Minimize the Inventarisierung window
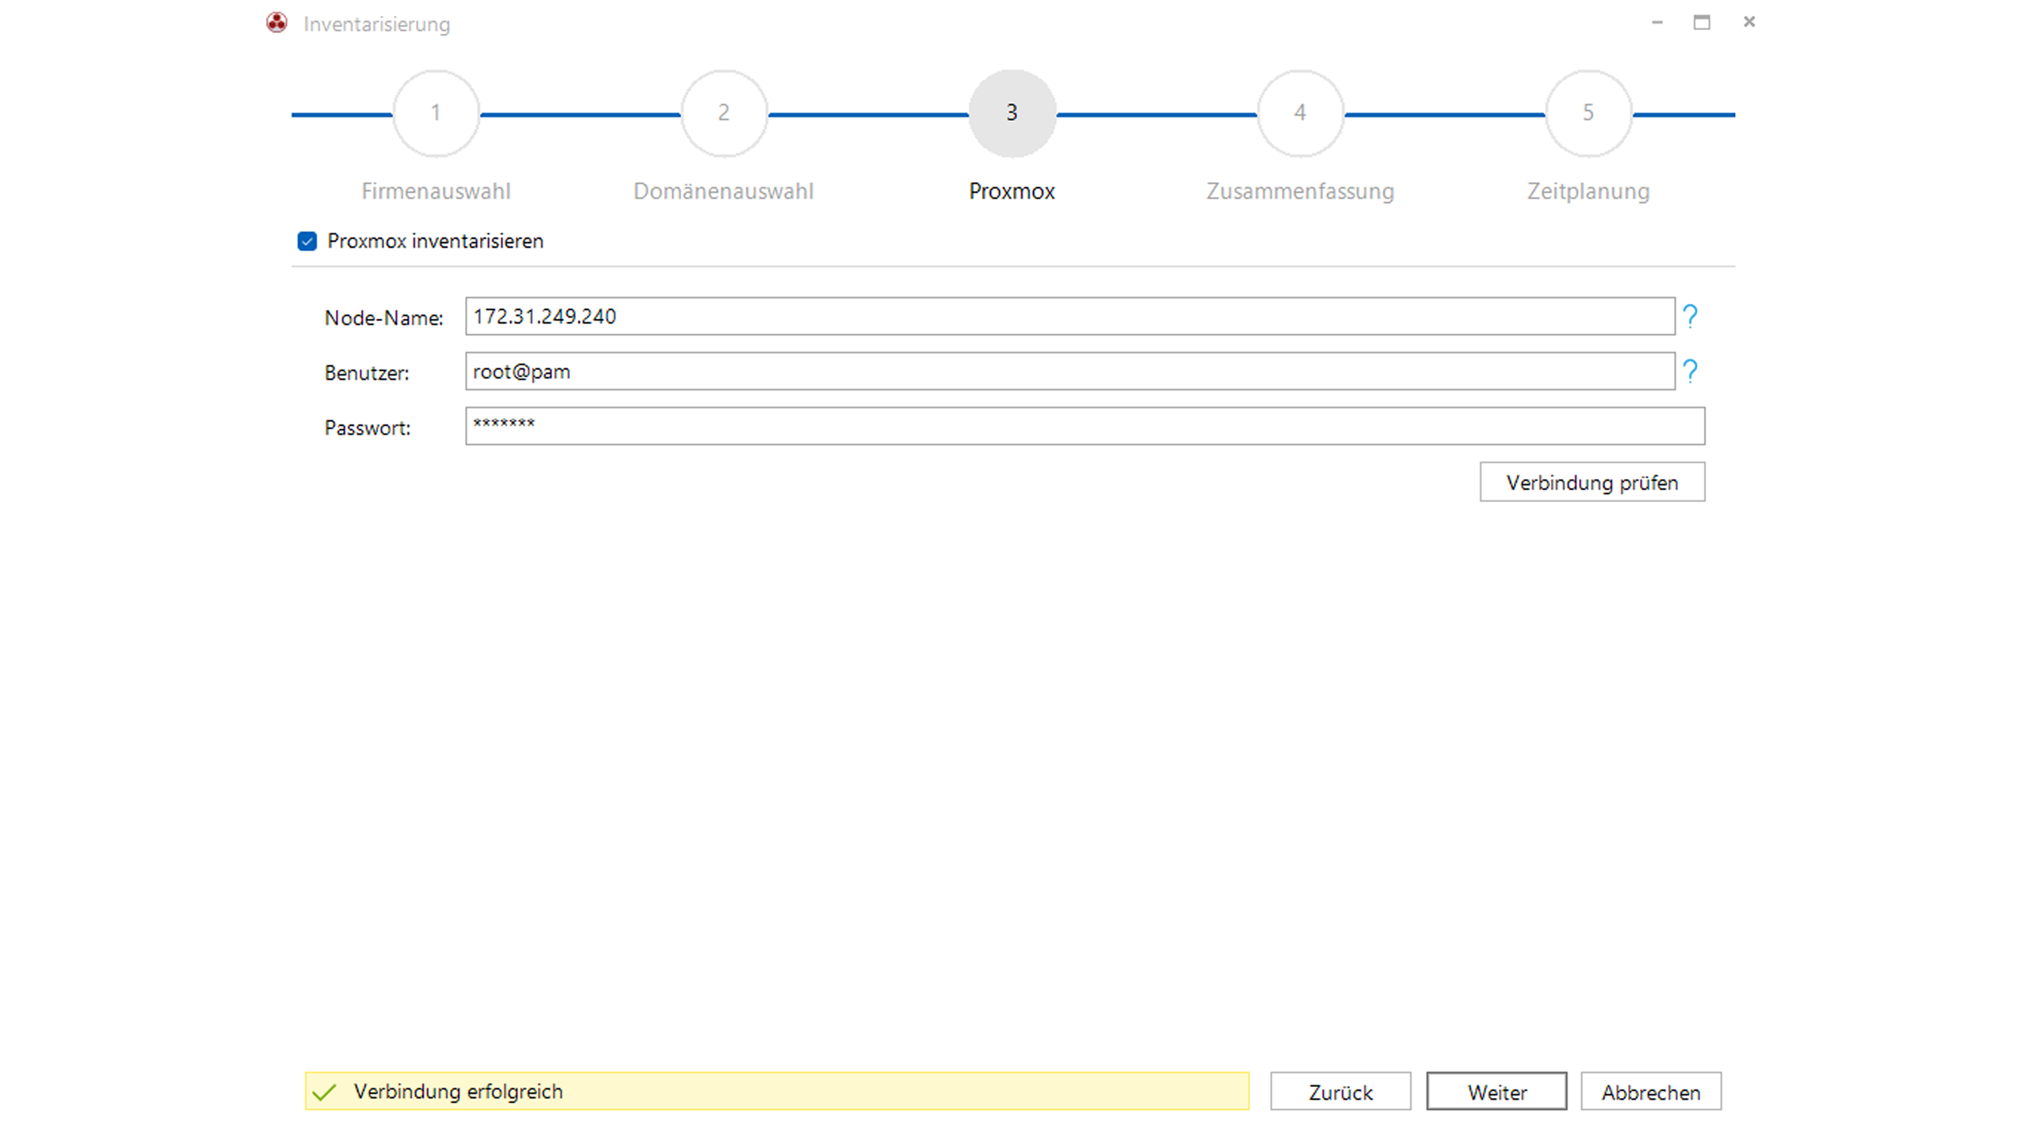 pyautogui.click(x=1656, y=22)
